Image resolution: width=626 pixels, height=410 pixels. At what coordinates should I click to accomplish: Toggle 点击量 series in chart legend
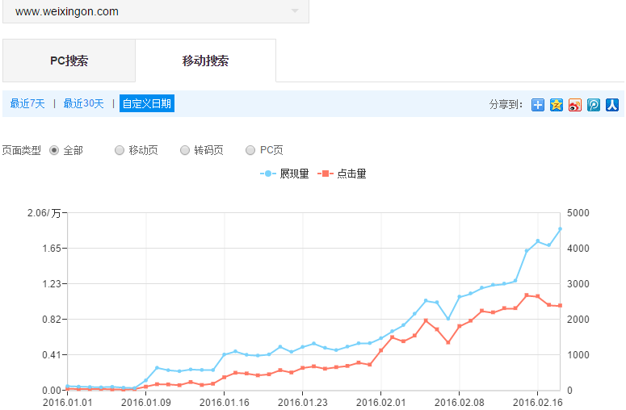(343, 174)
